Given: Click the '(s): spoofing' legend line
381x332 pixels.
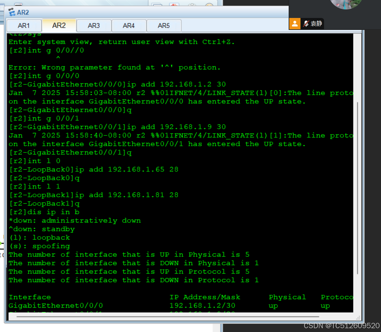Looking at the screenshot, I should [x=39, y=246].
